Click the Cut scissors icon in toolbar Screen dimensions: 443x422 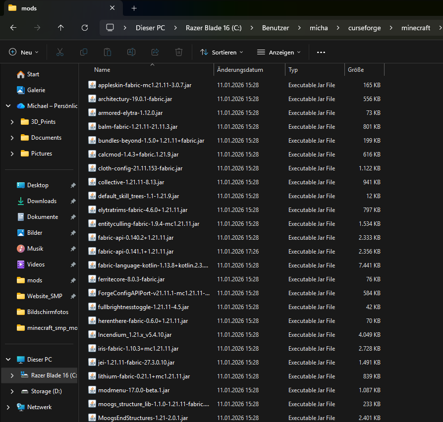click(x=59, y=52)
